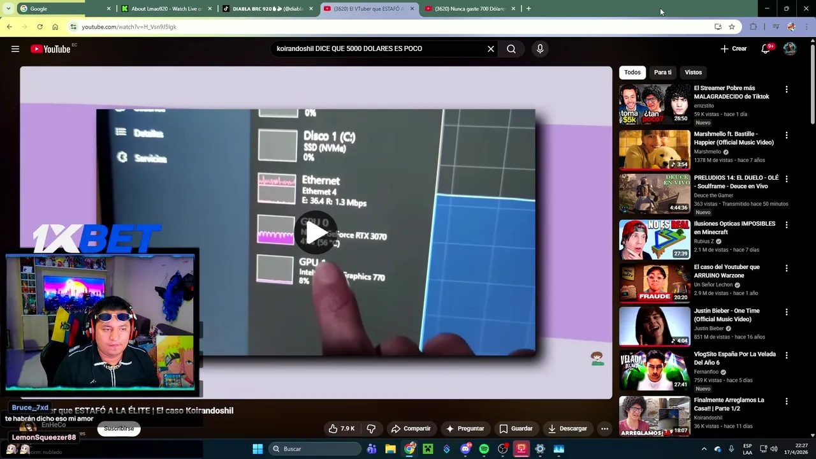
Task: Open options menu for 'Ilusiones Opticas' video
Action: click(786, 225)
